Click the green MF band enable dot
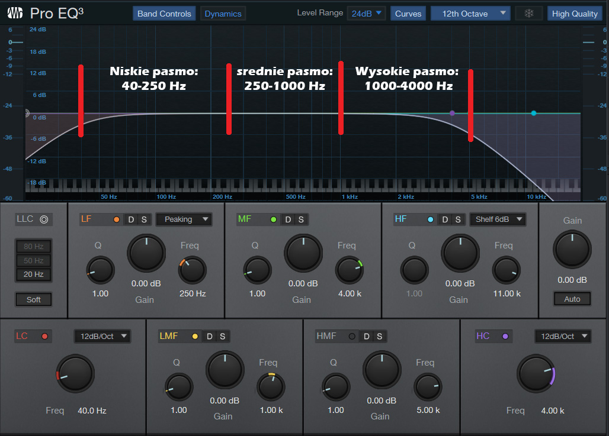The image size is (609, 436). [x=273, y=219]
